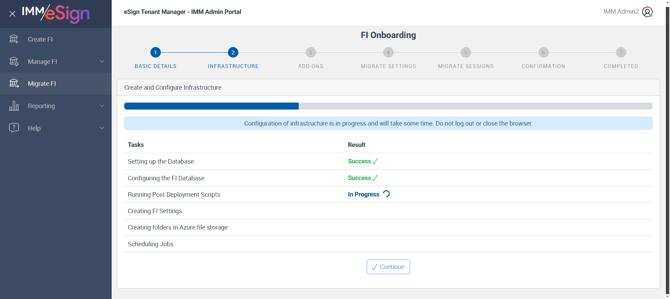Screen dimensions: 670x299
Task: Open the user profile avatar icon
Action: coord(647,12)
